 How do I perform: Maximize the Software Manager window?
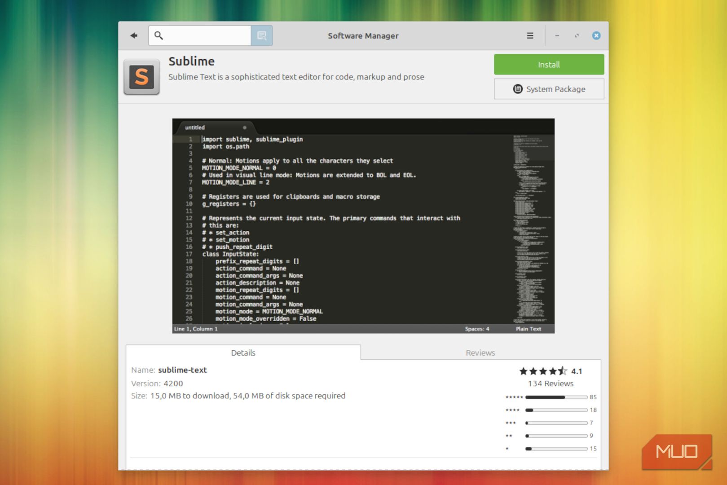577,35
